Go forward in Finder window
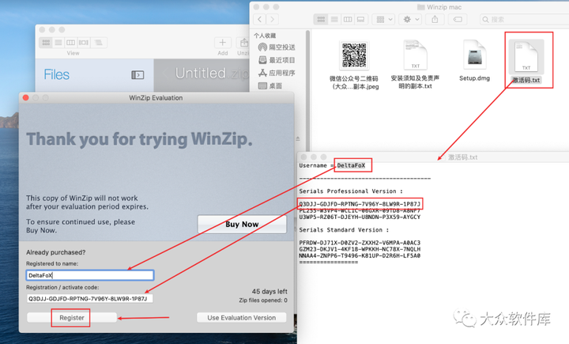Screen dimensions: 569x344 [272, 19]
